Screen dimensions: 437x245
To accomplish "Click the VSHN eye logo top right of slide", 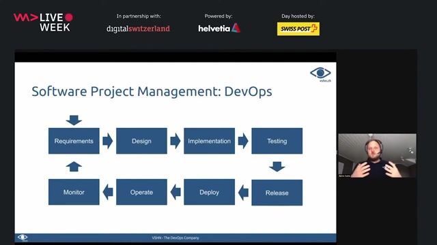I will pyautogui.click(x=320, y=73).
